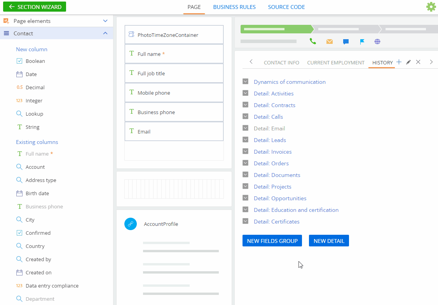
Task: Collapse the Page elements section
Action: pos(105,21)
